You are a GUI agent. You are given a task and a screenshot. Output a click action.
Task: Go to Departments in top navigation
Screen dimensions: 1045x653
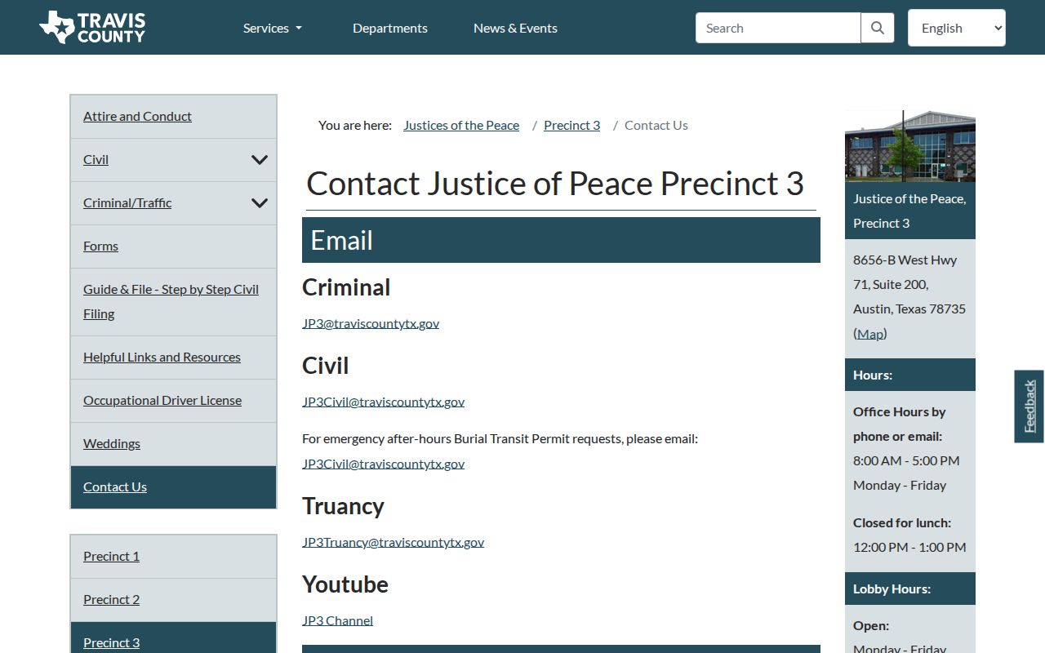coord(390,28)
